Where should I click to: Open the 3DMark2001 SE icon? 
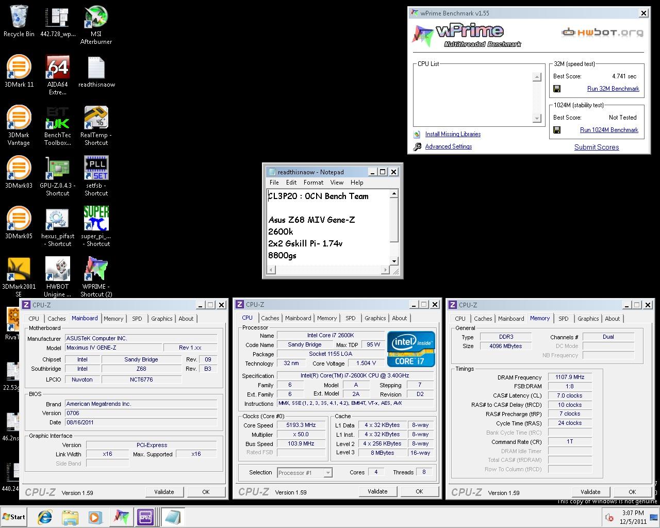(19, 277)
